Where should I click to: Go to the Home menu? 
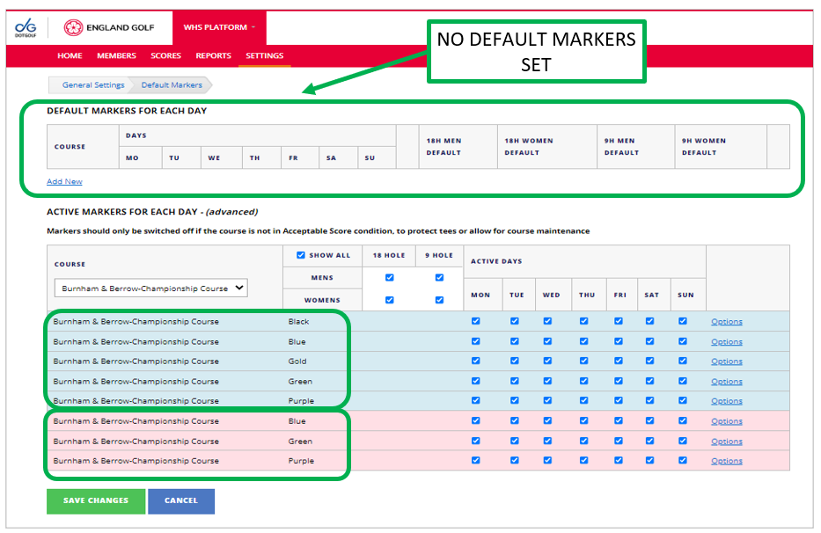click(70, 55)
